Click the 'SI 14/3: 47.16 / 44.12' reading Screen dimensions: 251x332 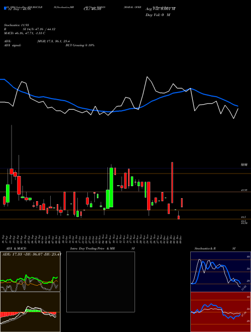point(39,29)
